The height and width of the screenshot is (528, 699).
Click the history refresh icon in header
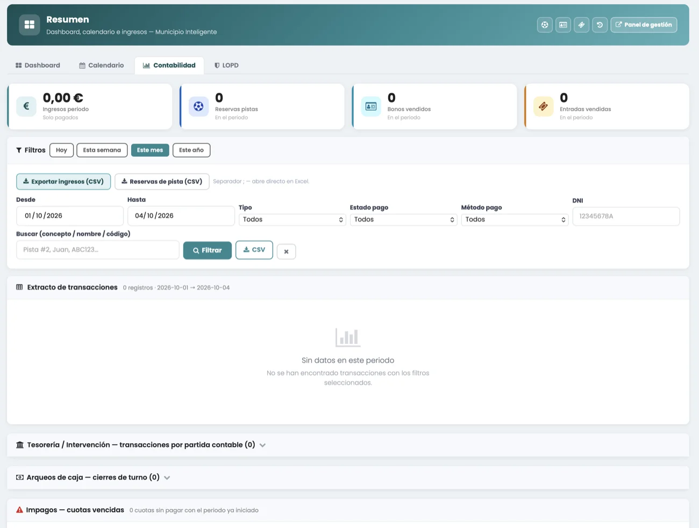pyautogui.click(x=600, y=25)
